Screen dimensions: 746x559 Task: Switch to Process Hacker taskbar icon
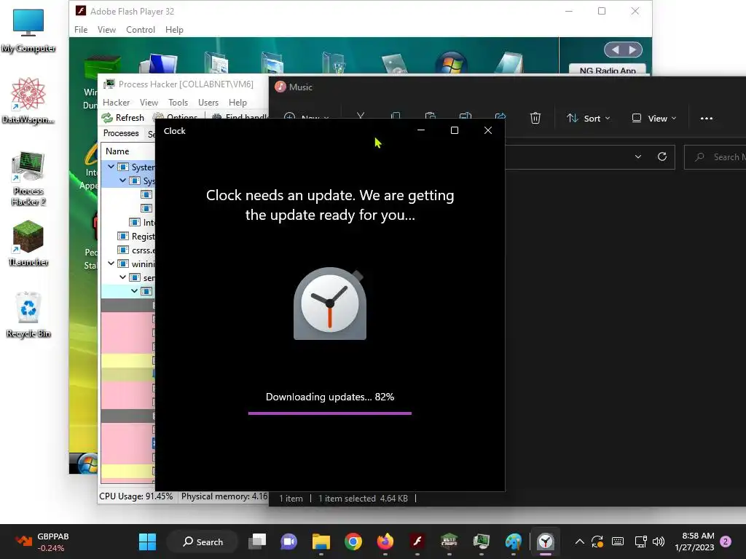point(482,542)
